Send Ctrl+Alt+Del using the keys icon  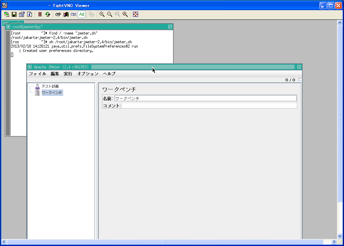pyautogui.click(x=58, y=14)
